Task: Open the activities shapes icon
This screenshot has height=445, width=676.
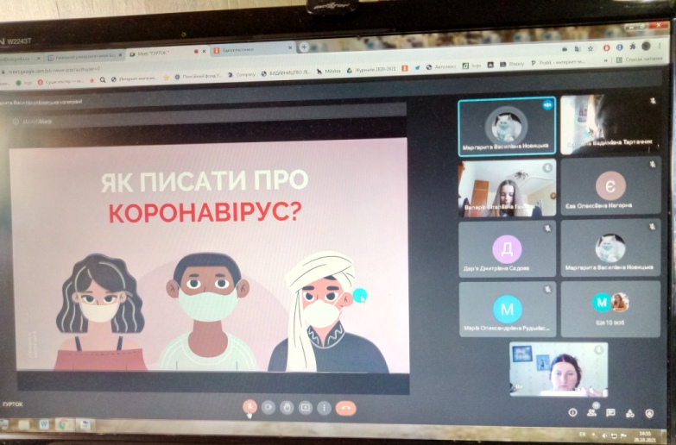Action: (x=630, y=414)
